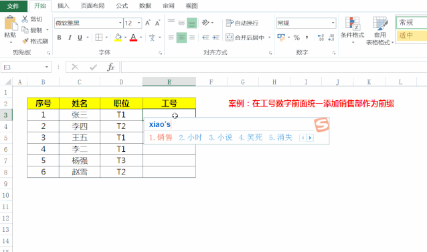The width and height of the screenshot is (427, 252).
Task: Decrease indent icon
Action: click(205, 37)
